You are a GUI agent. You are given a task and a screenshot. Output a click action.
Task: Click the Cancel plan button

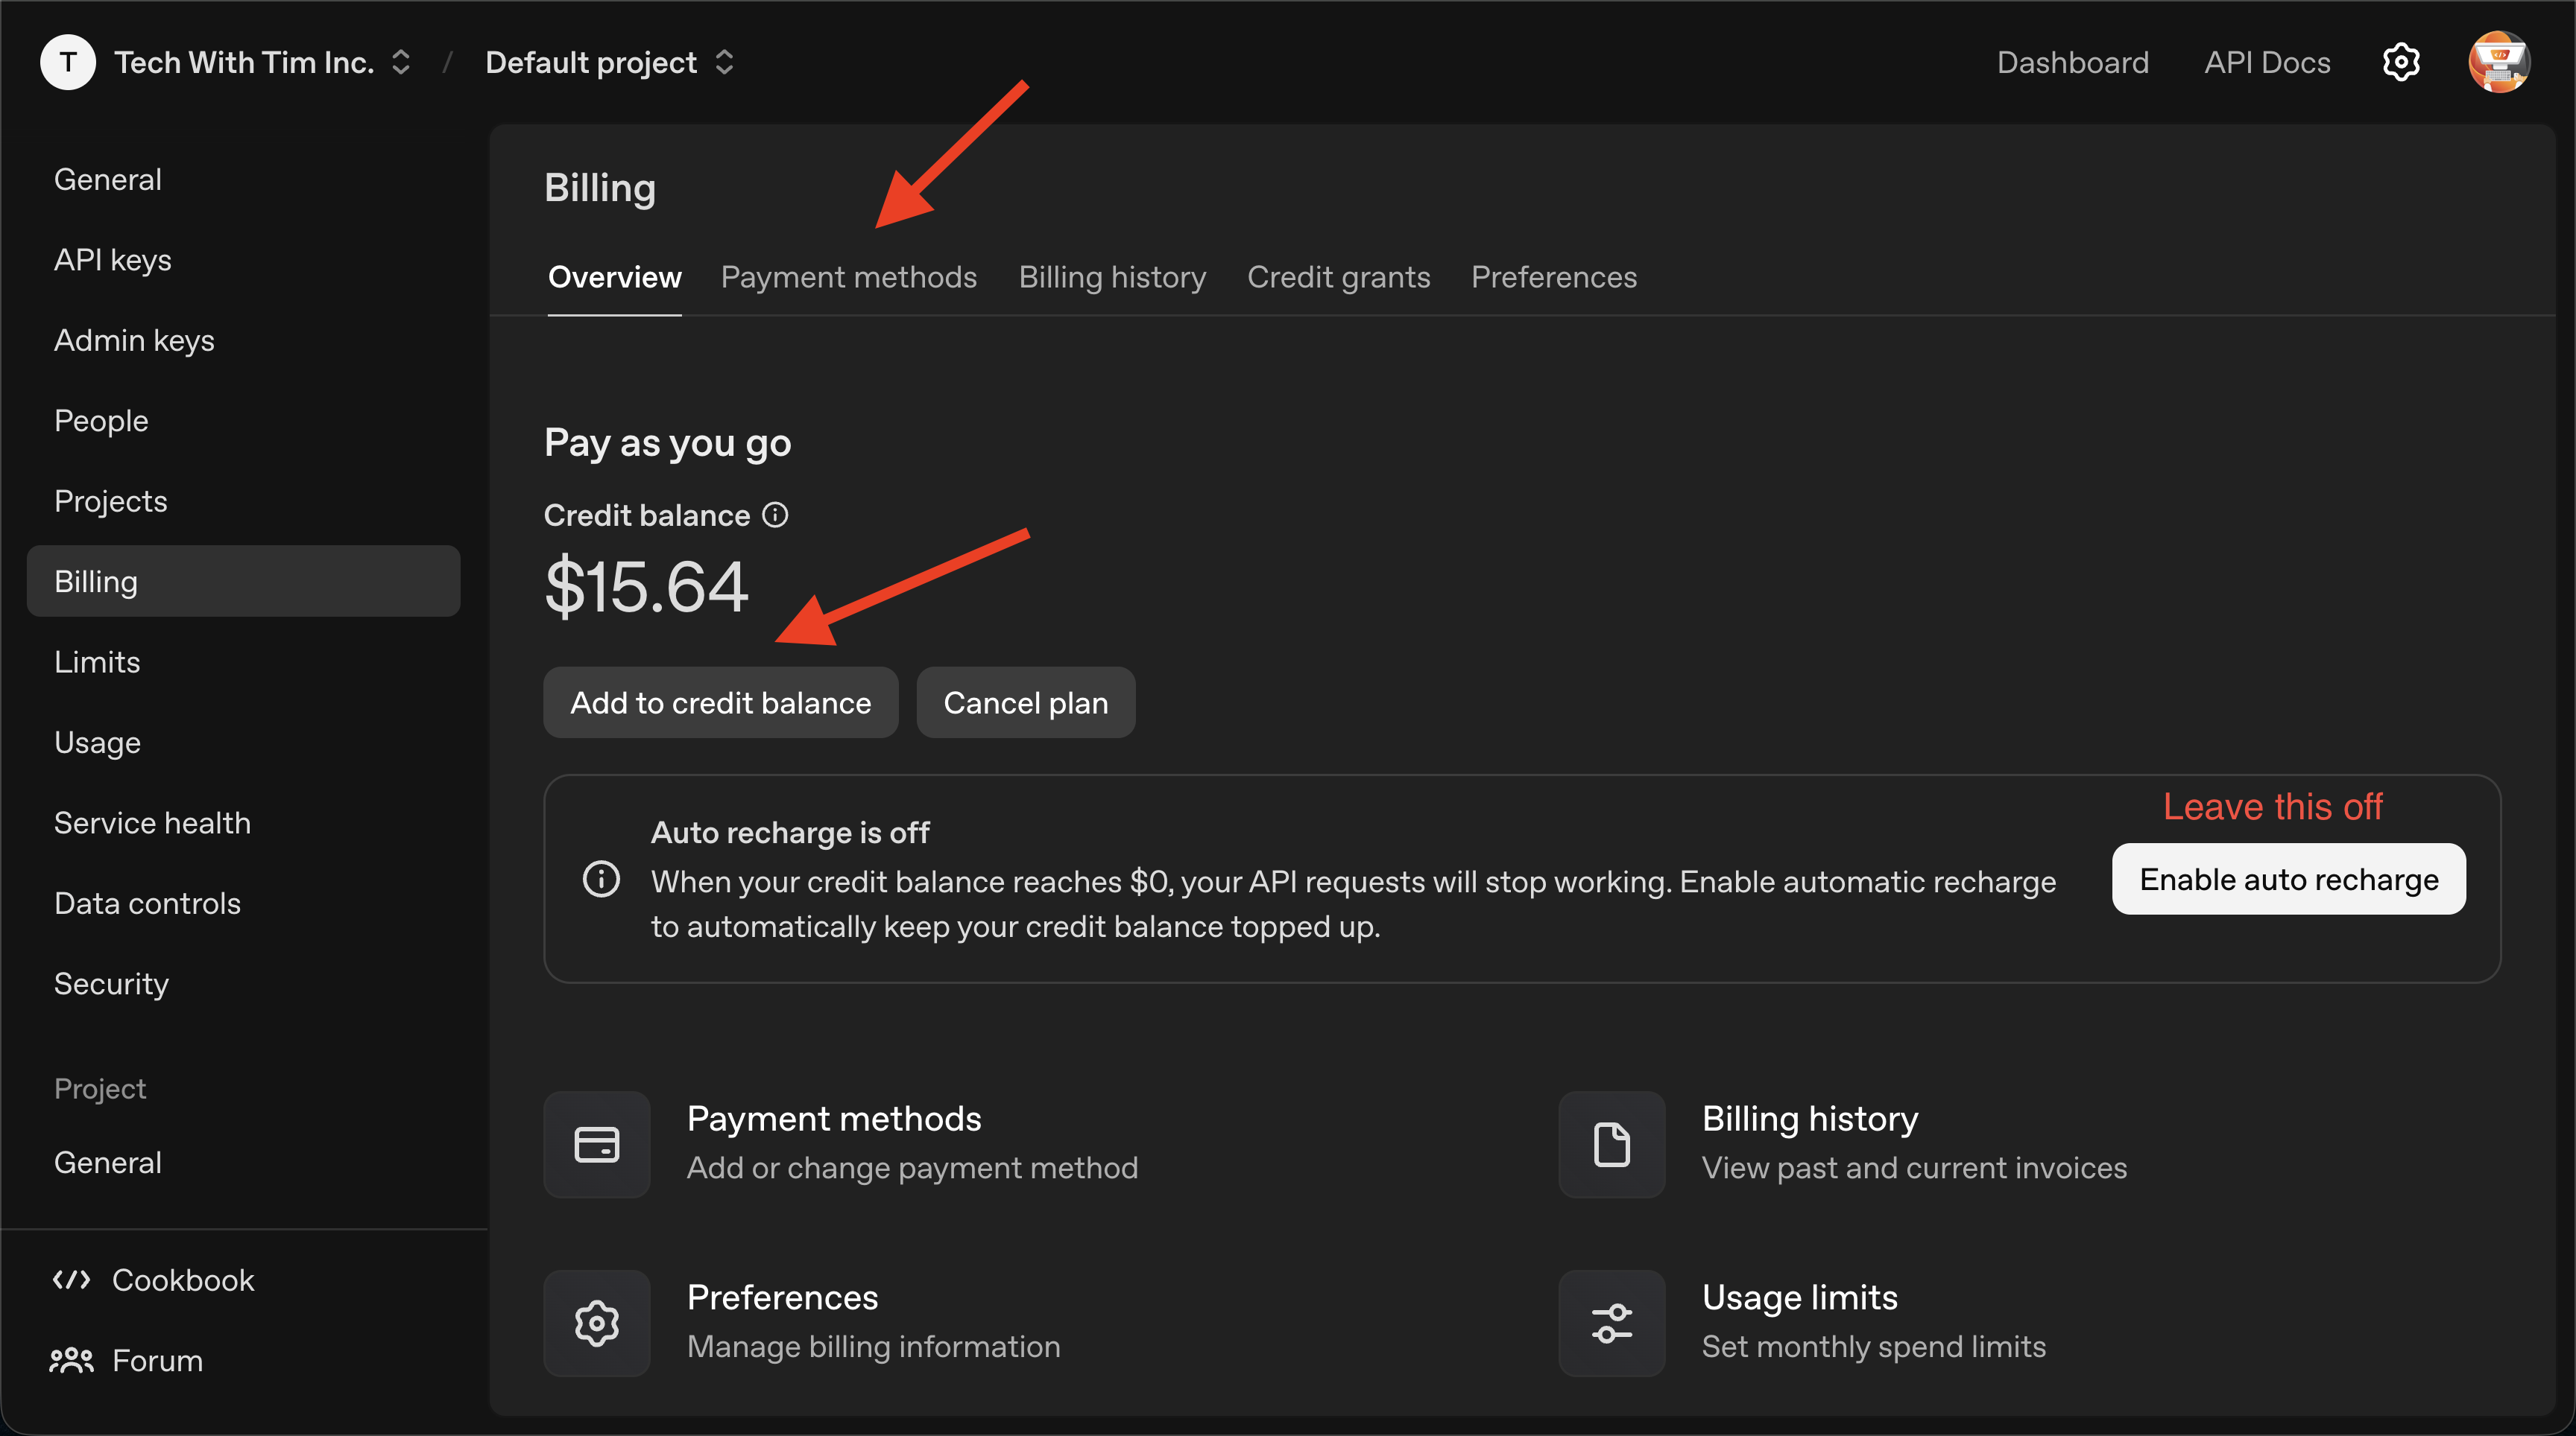tap(1025, 702)
